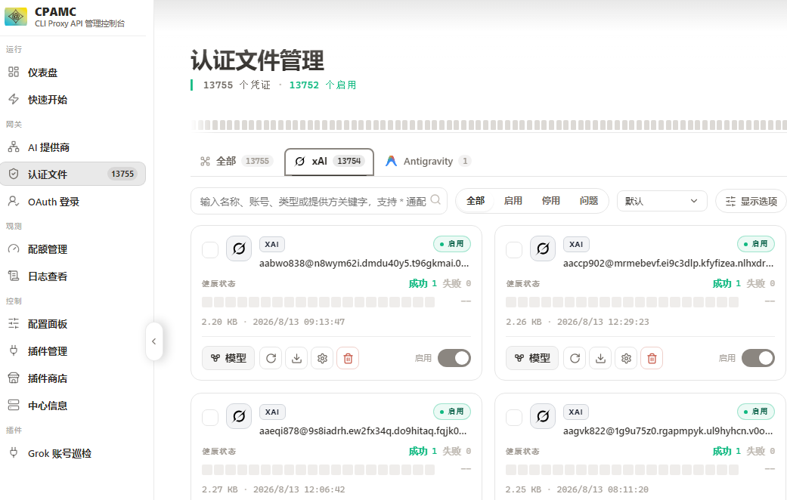Image resolution: width=787 pixels, height=500 pixels.
Task: Collapse the sidebar with the chevron handle
Action: (154, 341)
